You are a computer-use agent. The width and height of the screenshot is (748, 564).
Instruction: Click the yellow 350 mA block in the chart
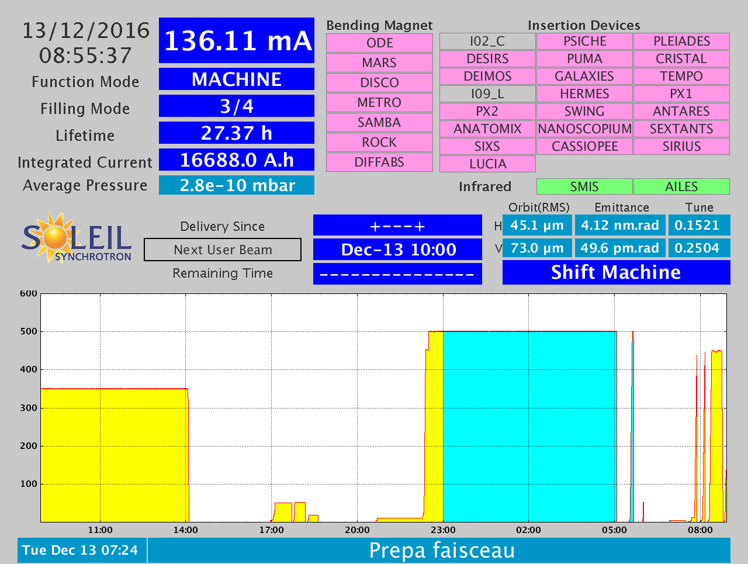[x=114, y=455]
